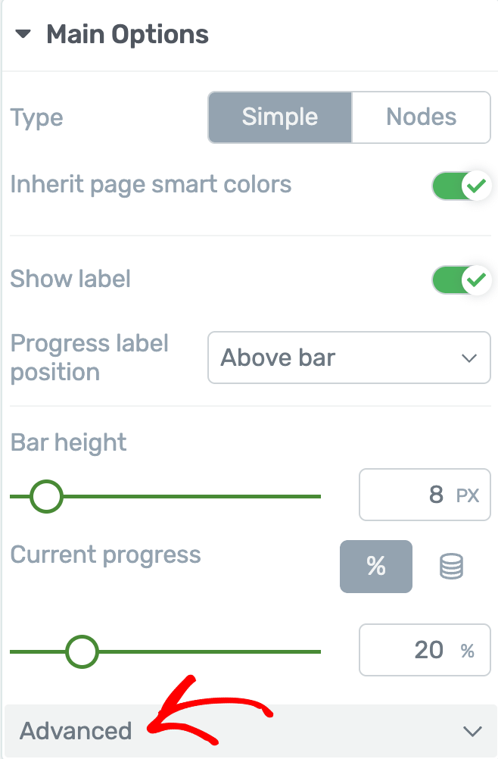The image size is (498, 759).
Task: Select the Nodes type option
Action: 421,117
